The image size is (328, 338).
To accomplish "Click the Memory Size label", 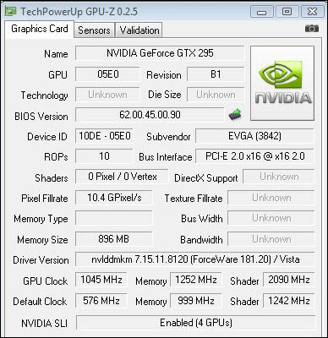I will [42, 240].
